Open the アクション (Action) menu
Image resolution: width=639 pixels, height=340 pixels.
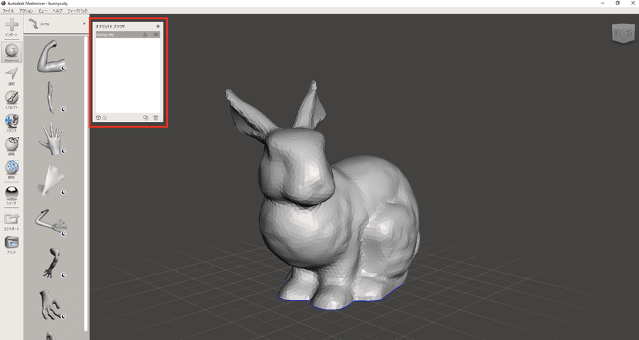(x=26, y=11)
